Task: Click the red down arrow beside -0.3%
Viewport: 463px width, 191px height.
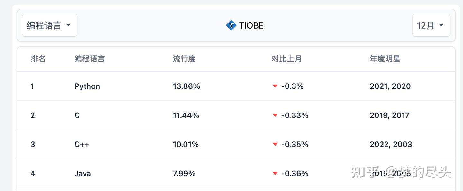Action: click(275, 86)
